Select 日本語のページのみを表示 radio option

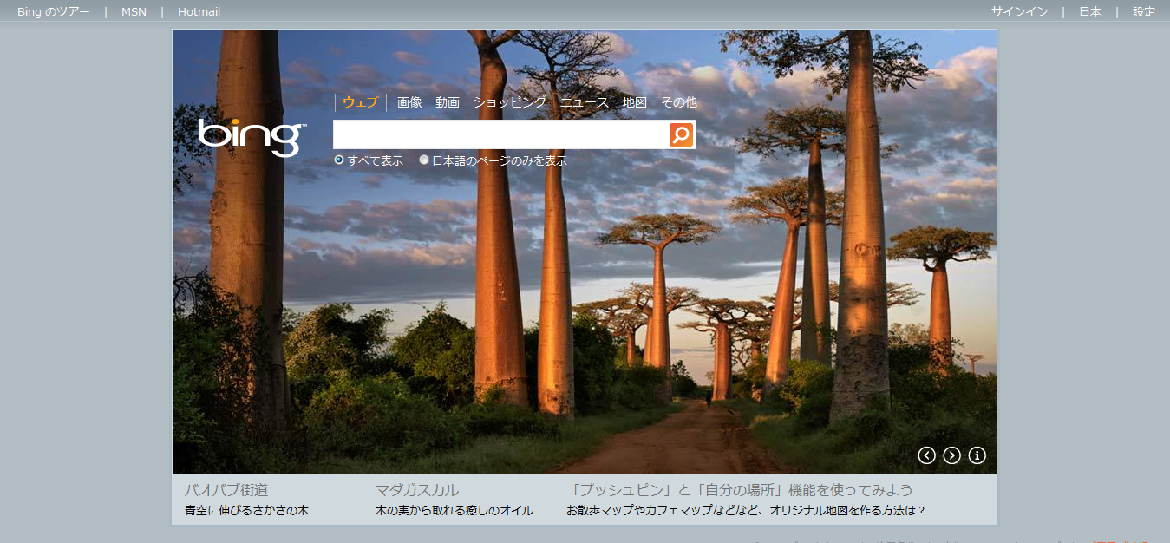424,160
